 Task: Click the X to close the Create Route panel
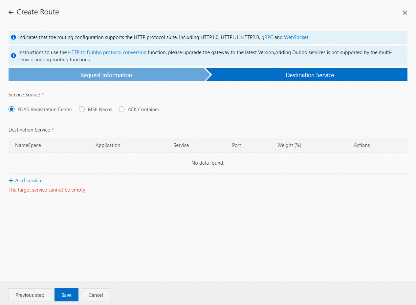coord(405,12)
